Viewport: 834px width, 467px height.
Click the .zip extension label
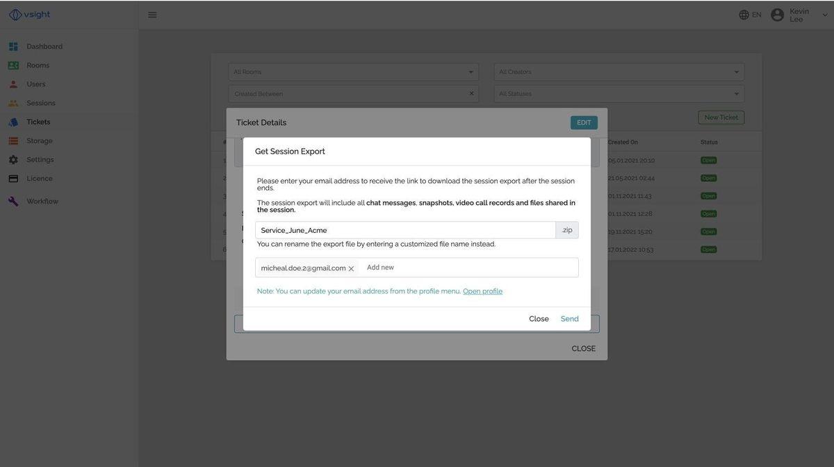point(567,230)
